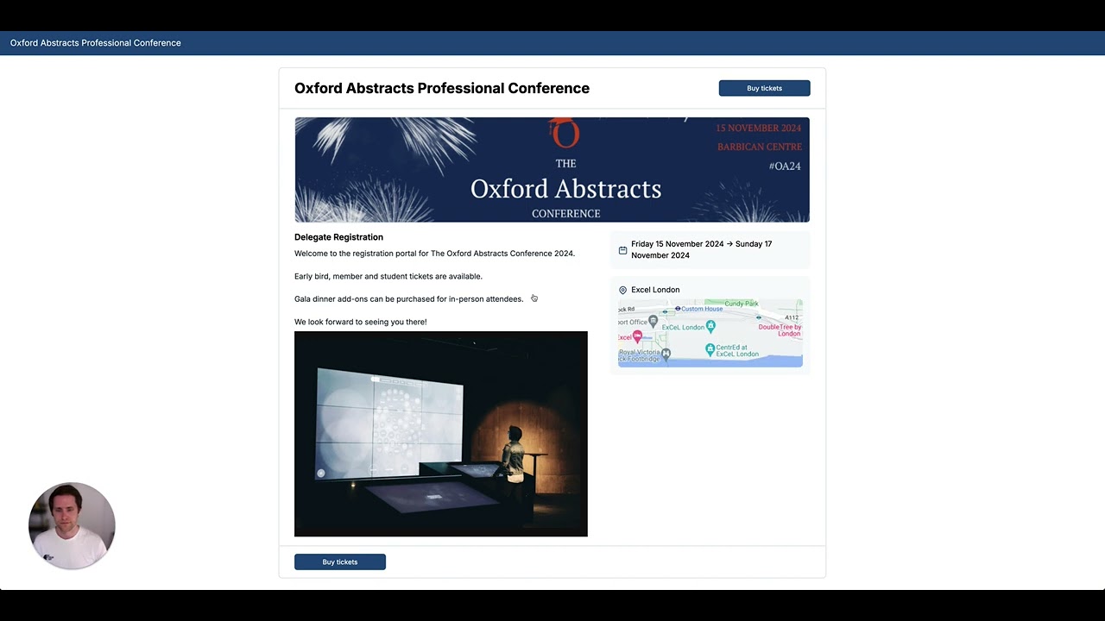Click the Buy tickets button beside the conference title
Image resolution: width=1105 pixels, height=621 pixels.
pyautogui.click(x=764, y=88)
